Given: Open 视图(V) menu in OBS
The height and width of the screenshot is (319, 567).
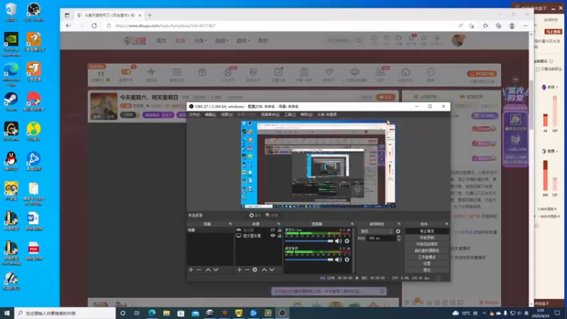Looking at the screenshot, I should coord(227,115).
